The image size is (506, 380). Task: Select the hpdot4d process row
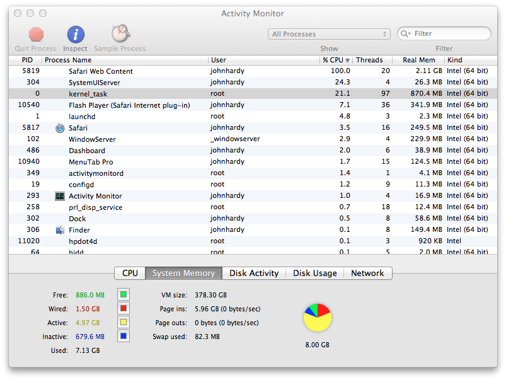[253, 241]
